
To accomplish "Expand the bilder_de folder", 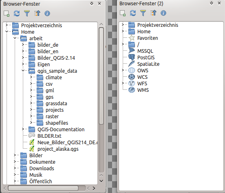I will point(23,45).
